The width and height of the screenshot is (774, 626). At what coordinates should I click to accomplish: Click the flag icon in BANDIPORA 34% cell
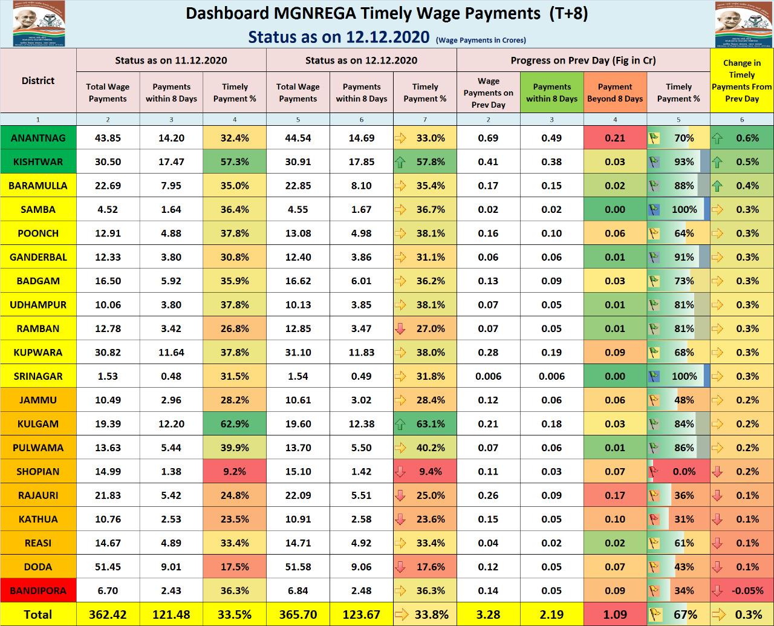654,590
